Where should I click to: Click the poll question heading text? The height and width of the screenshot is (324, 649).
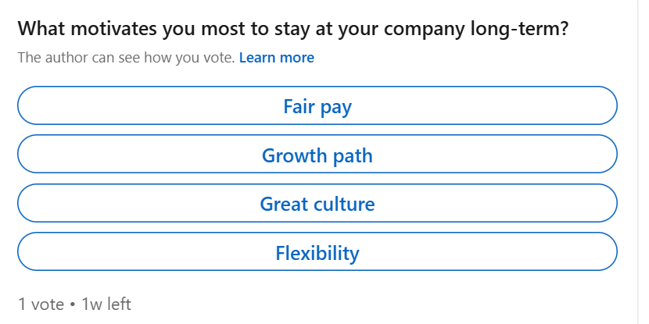pyautogui.click(x=292, y=30)
